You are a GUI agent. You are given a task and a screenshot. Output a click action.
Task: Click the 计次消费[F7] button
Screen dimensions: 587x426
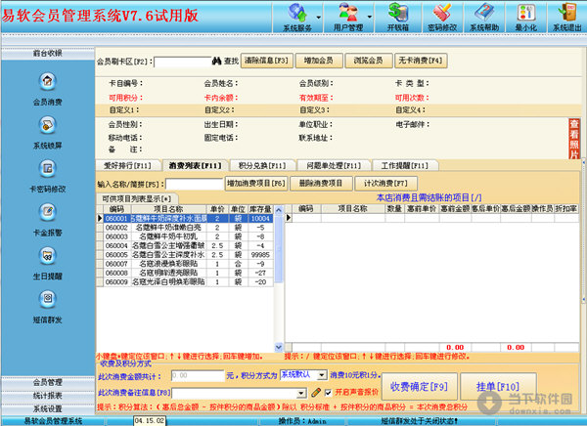point(385,184)
